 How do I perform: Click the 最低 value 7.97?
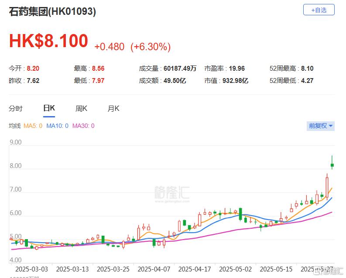coord(98,81)
